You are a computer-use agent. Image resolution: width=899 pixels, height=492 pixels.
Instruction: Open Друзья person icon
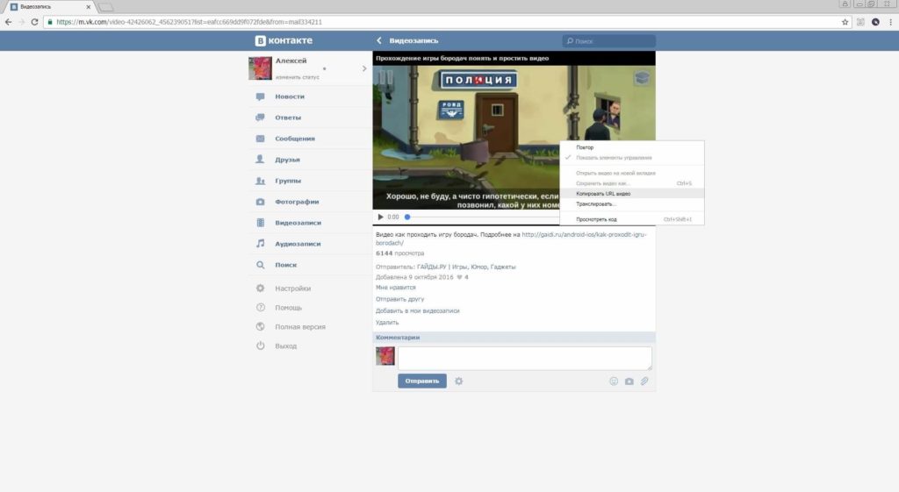coord(260,160)
